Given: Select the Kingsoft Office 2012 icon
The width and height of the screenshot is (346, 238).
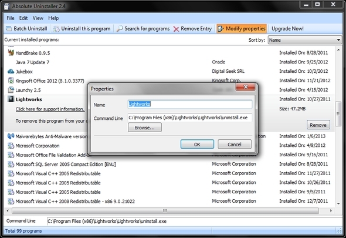Looking at the screenshot, I should click(11, 81).
